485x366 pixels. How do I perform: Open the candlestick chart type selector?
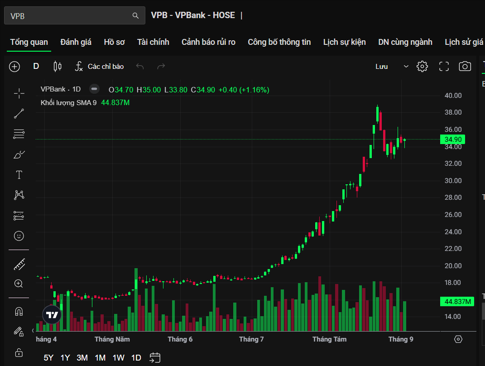pos(58,66)
